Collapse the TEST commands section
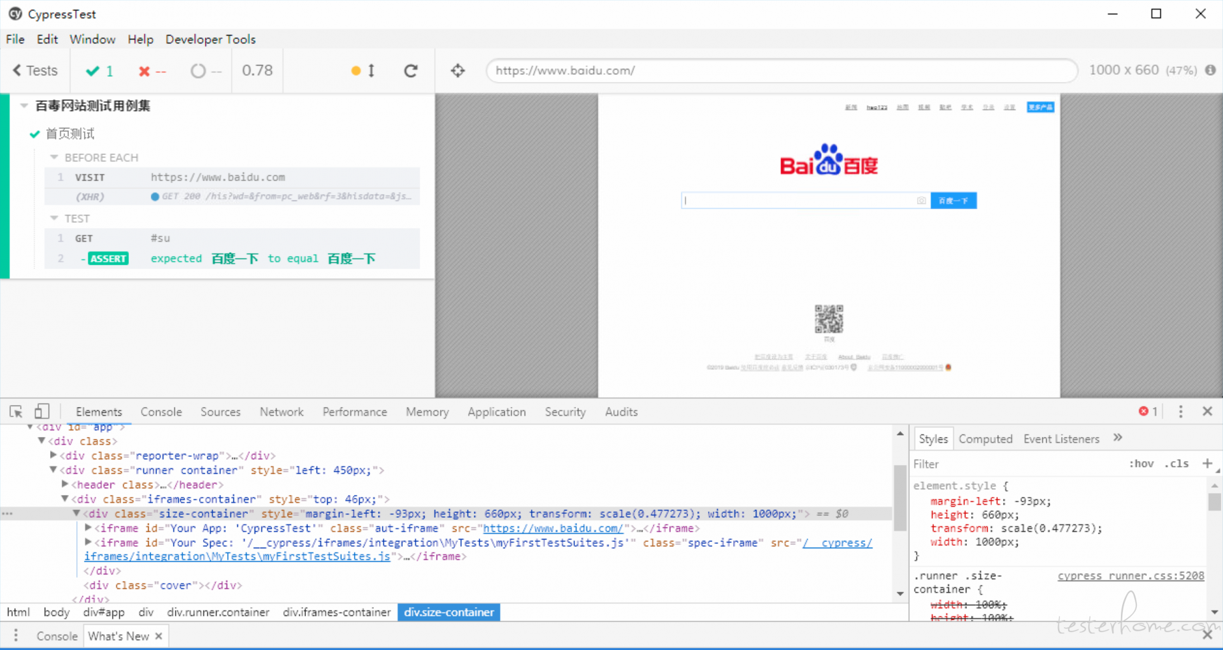 tap(54, 219)
